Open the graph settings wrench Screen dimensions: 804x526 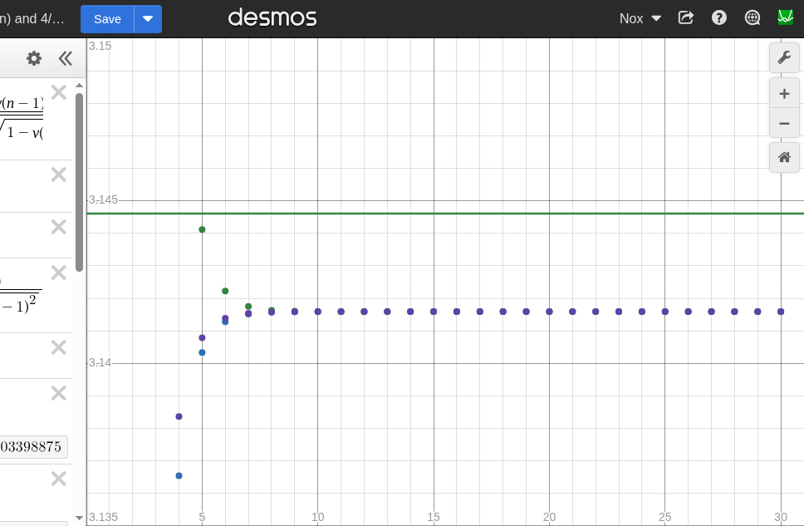coord(784,57)
